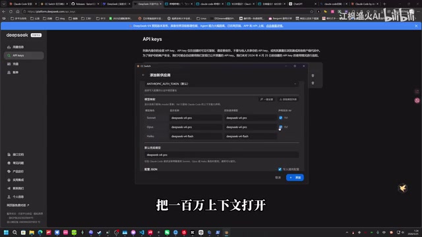
Task: Toggle 写入通用配置 checkbox
Action: click(280, 169)
